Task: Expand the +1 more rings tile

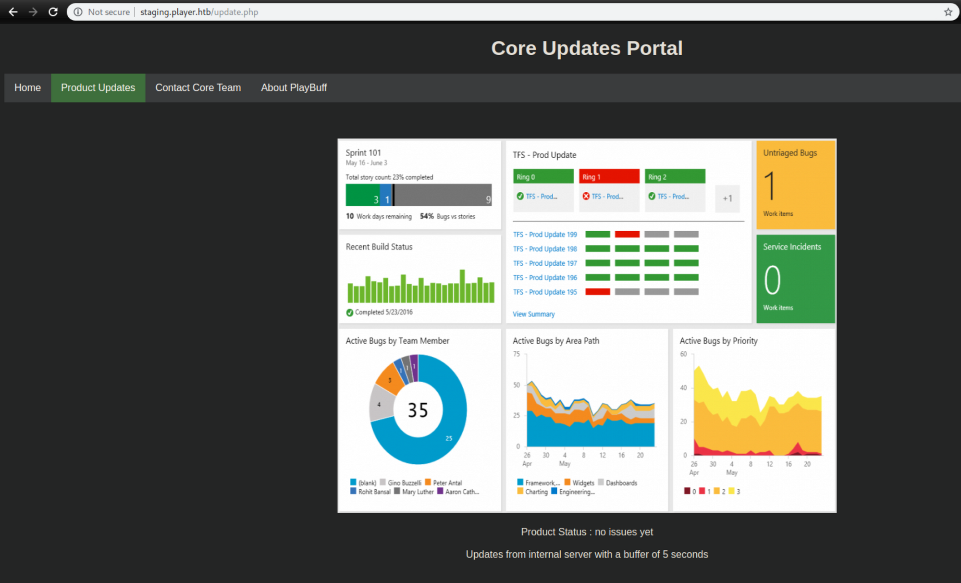Action: pos(727,198)
